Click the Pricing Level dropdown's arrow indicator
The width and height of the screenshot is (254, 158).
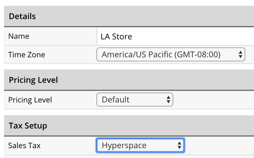click(168, 100)
